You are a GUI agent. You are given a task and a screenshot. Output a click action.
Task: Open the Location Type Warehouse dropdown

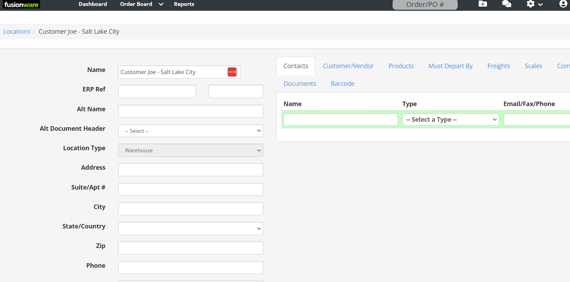(190, 150)
